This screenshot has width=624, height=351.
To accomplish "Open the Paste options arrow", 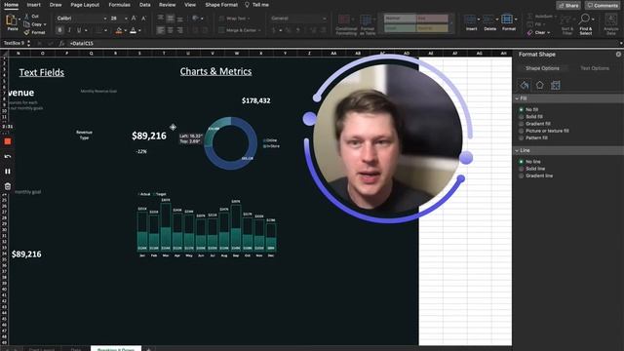I will click(x=19, y=19).
